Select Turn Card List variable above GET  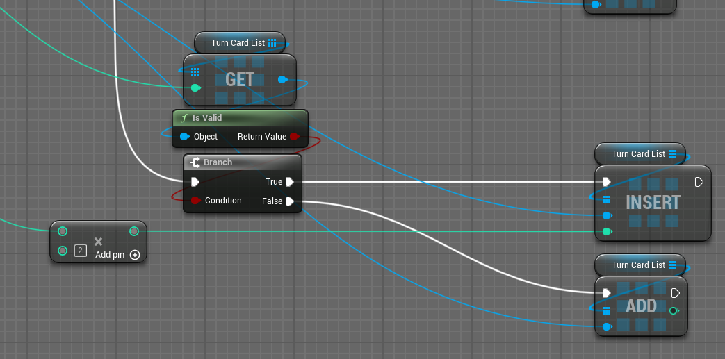coord(238,43)
